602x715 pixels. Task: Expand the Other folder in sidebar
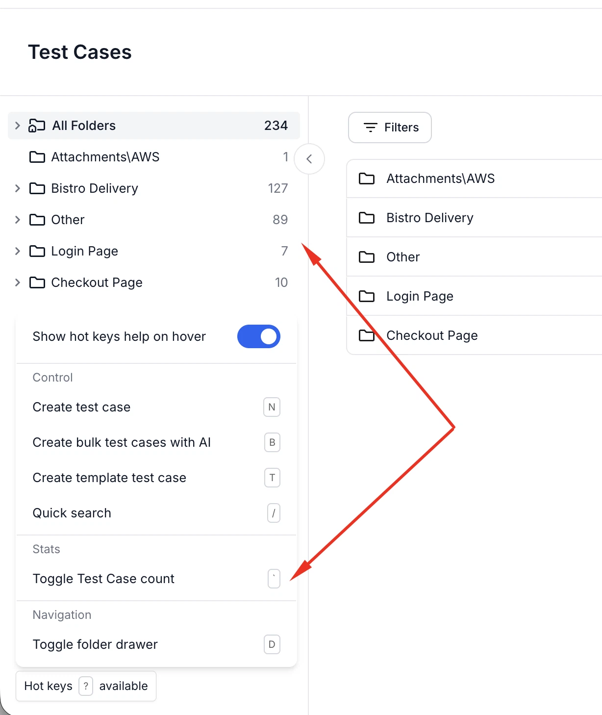[18, 220]
